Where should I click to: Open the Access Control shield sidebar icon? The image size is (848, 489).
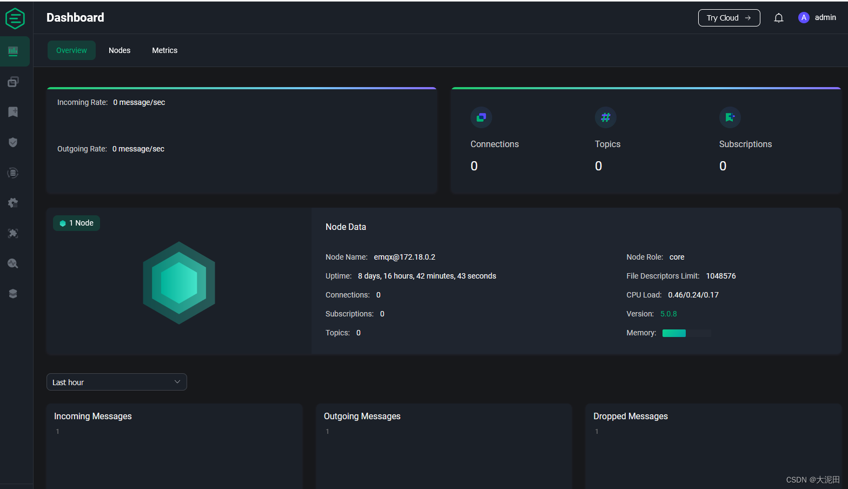click(x=13, y=142)
